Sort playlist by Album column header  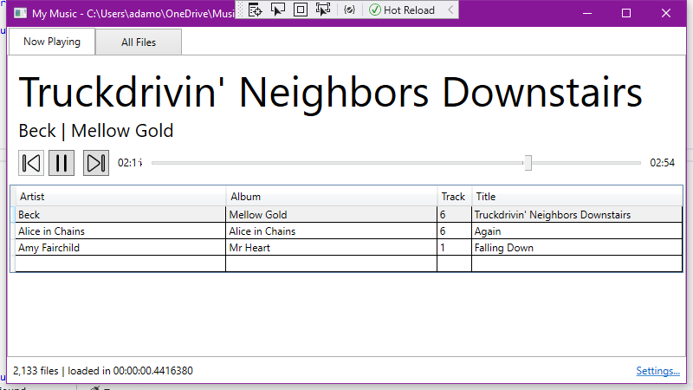click(331, 197)
